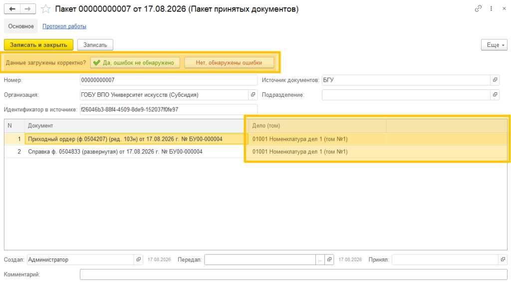Image resolution: width=511 pixels, height=282 pixels.
Task: Click Записать и закрыть button
Action: click(x=38, y=44)
